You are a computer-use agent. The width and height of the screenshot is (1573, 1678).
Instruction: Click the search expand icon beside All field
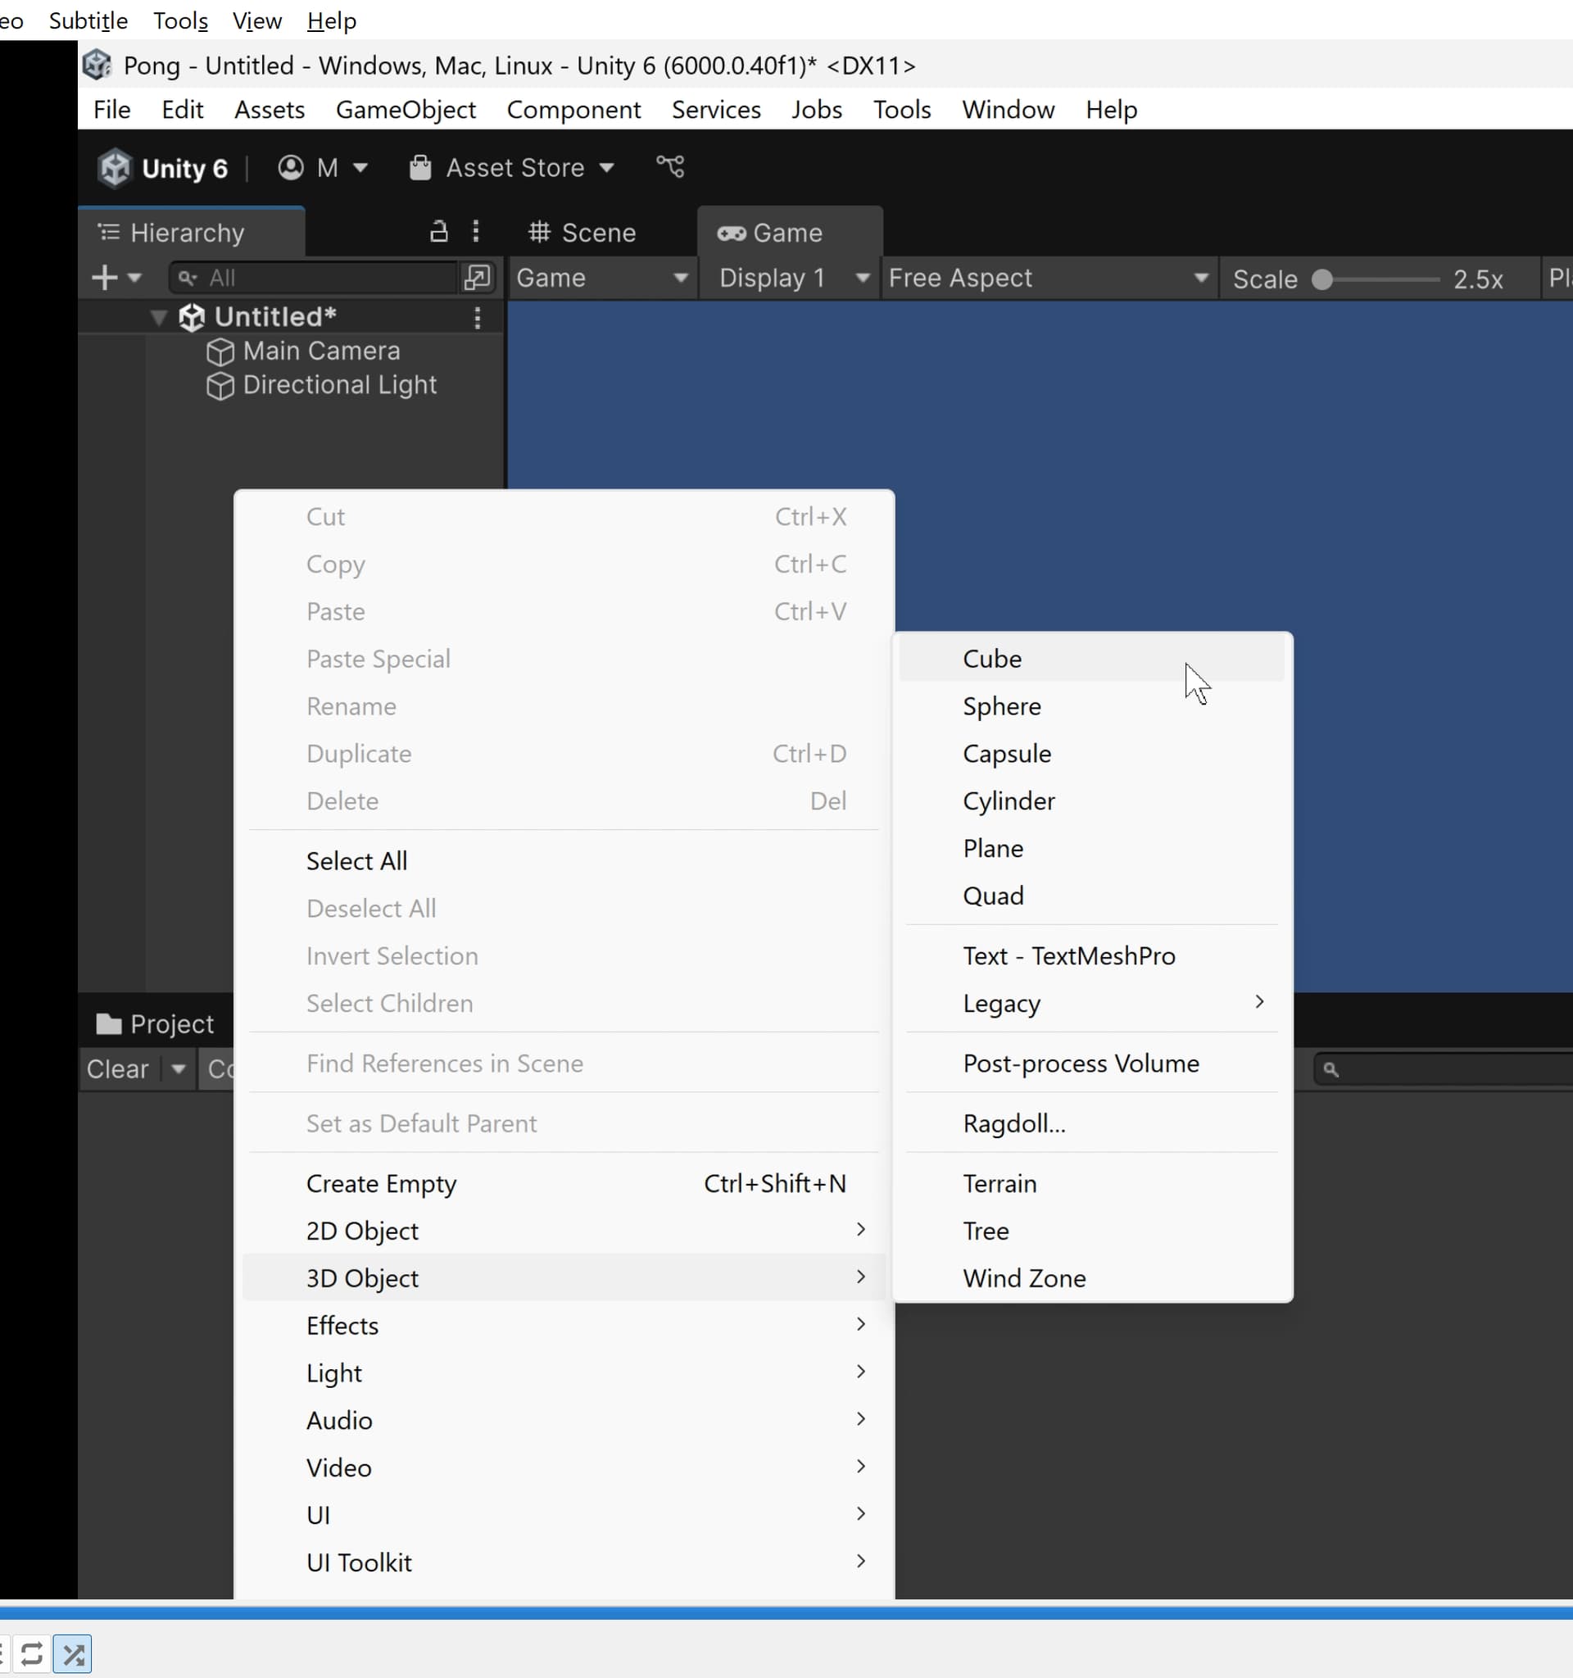click(x=477, y=277)
